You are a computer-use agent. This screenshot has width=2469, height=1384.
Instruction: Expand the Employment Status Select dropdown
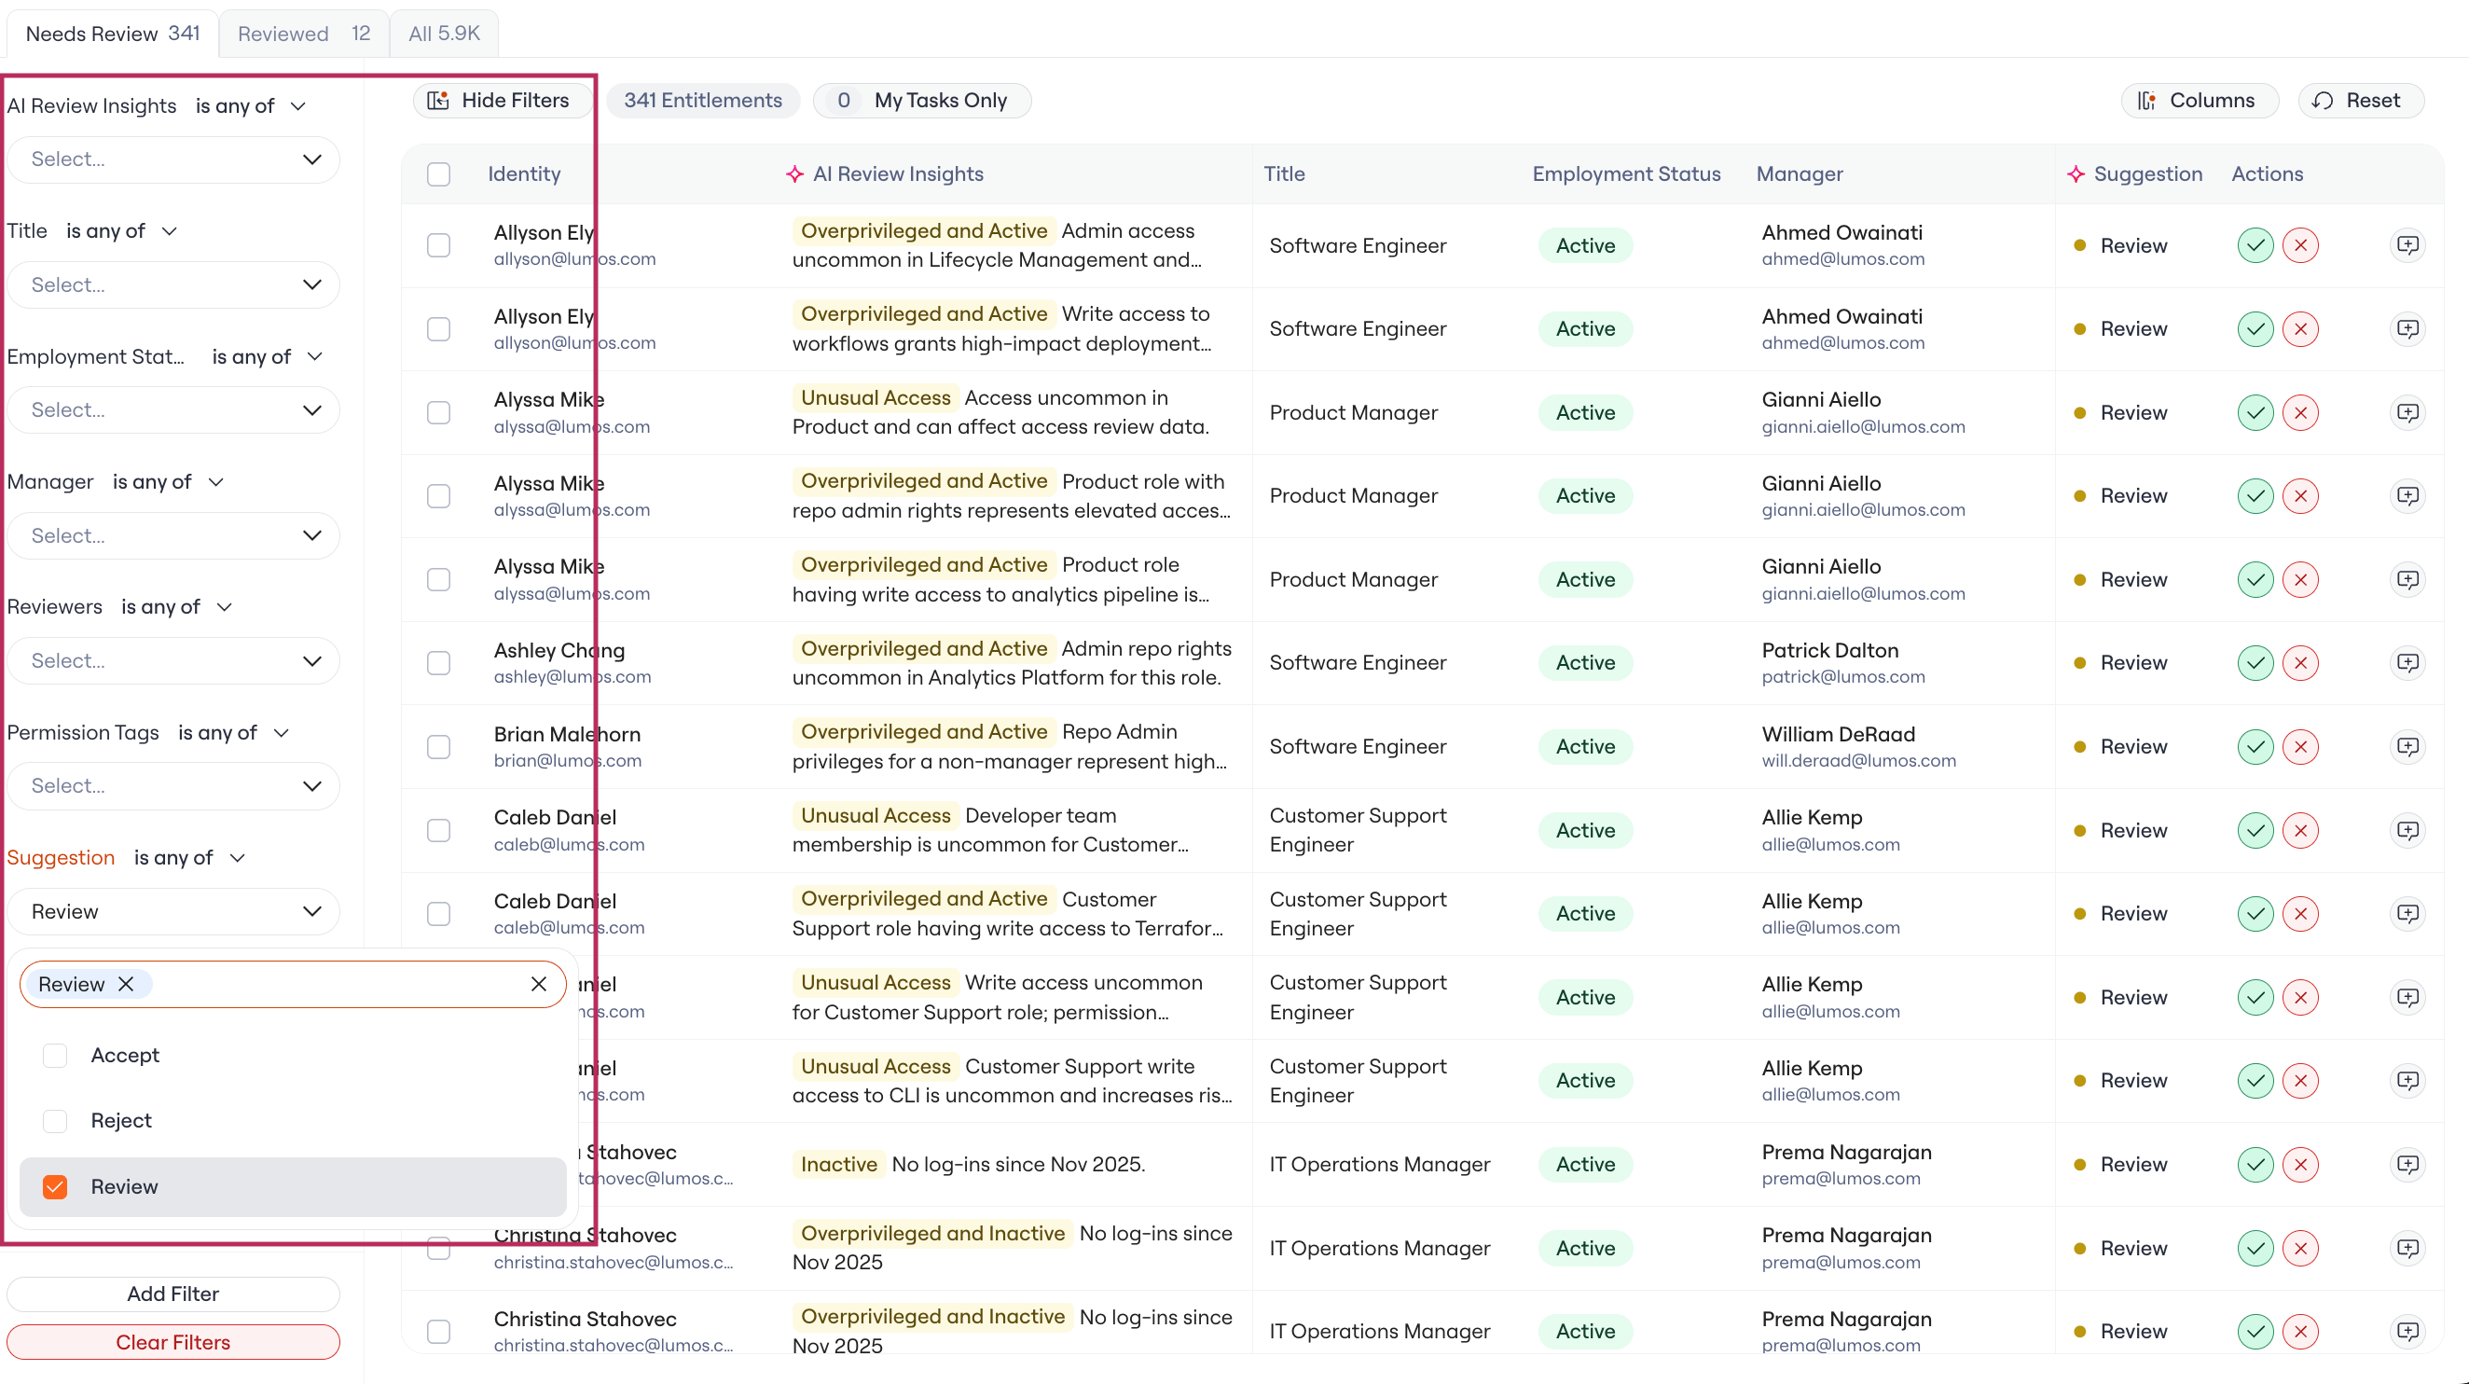pos(173,409)
